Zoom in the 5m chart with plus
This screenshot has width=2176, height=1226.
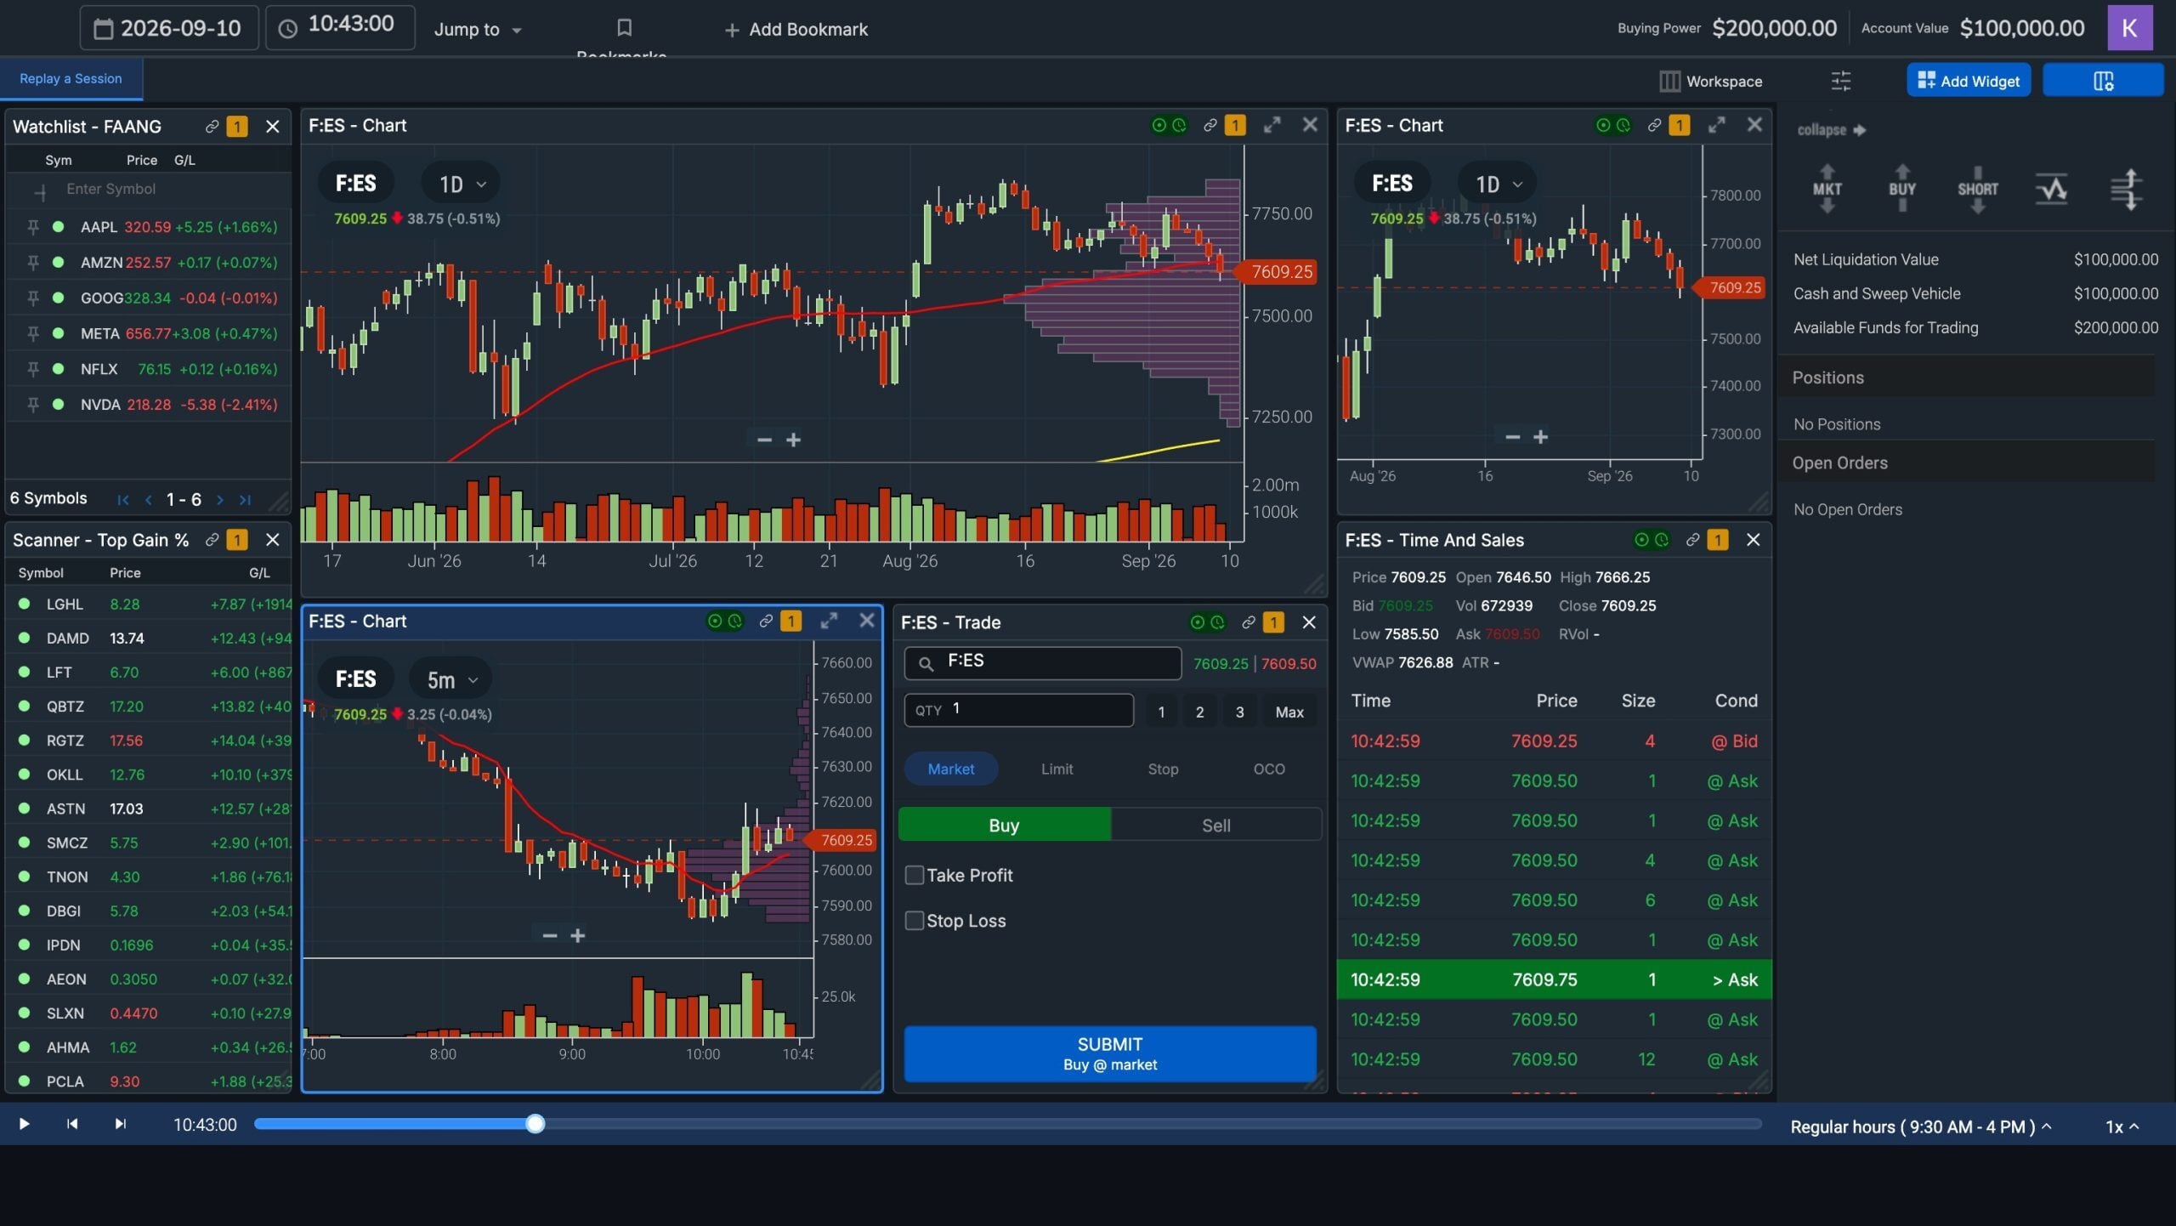click(577, 935)
